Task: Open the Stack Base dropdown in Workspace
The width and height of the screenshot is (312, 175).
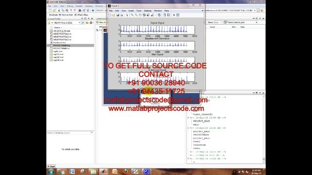Action: tap(220, 22)
